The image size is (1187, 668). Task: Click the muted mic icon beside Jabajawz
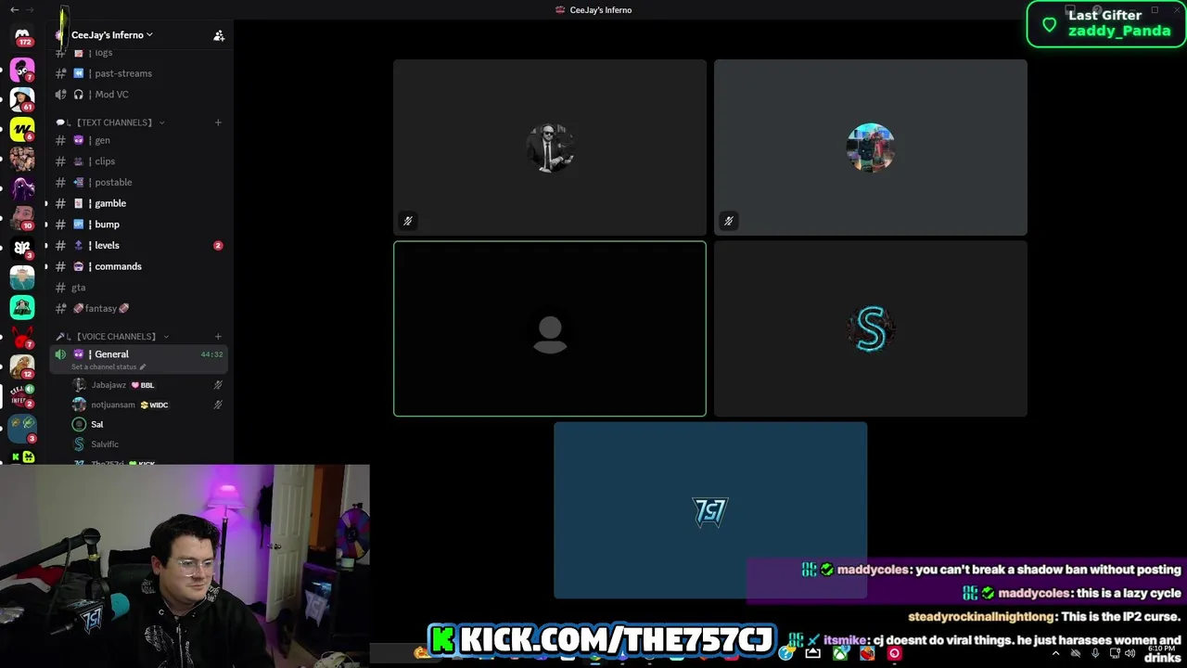pyautogui.click(x=218, y=385)
